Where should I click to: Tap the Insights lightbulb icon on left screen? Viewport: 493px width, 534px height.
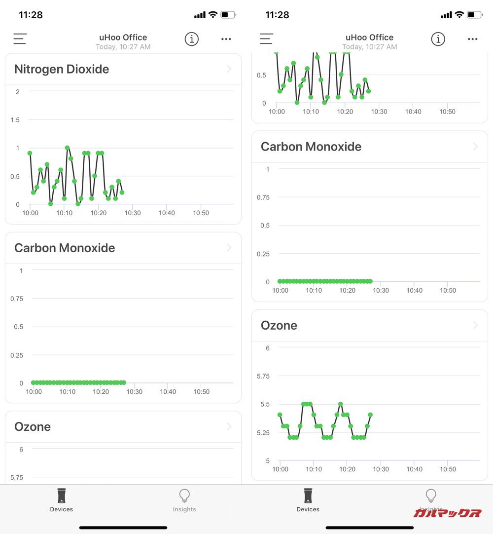tap(184, 496)
